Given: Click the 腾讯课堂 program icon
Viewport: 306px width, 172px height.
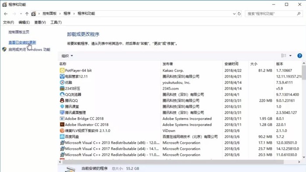Looking at the screenshot, I should pyautogui.click(x=62, y=107).
